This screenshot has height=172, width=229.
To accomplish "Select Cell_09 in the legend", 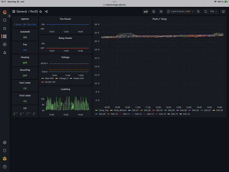I will coord(102,114).
